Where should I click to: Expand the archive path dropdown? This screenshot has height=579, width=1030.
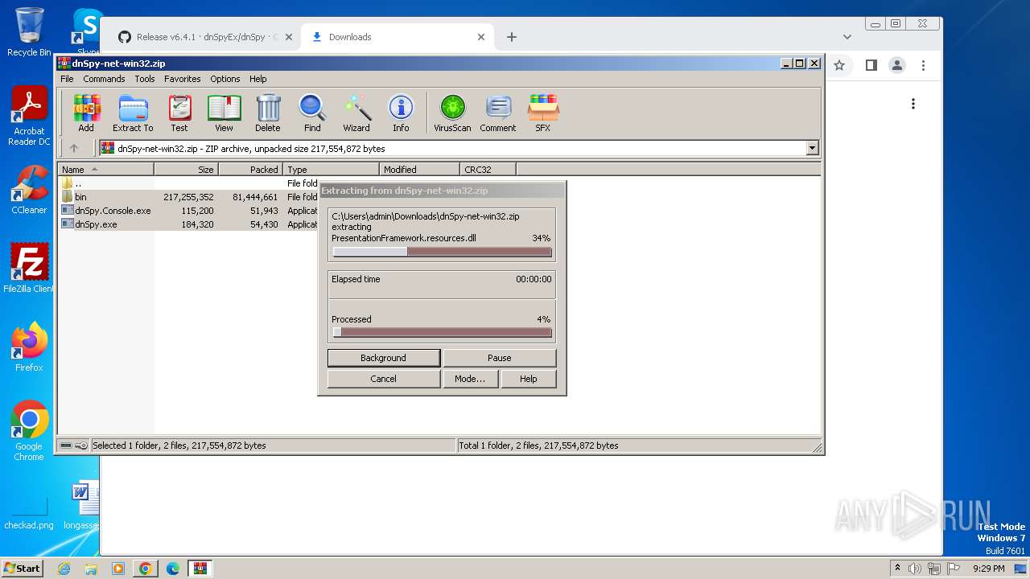click(812, 148)
